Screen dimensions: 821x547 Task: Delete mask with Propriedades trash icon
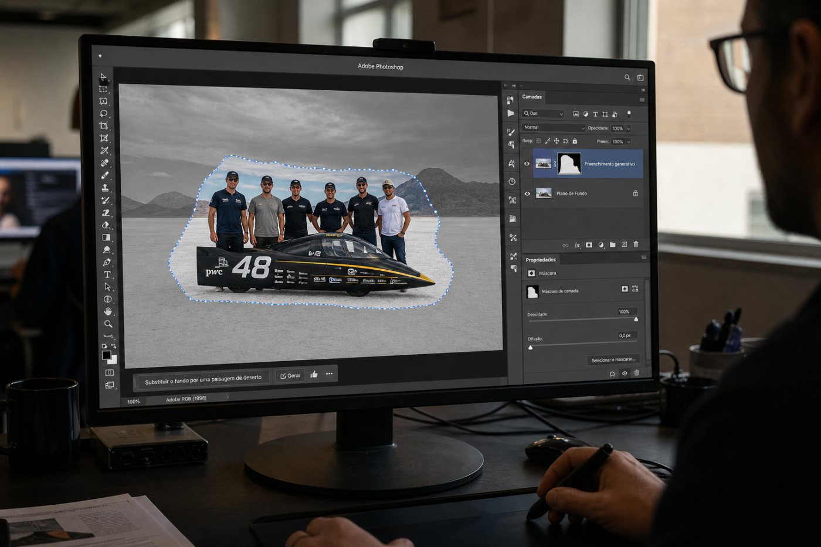click(x=636, y=373)
